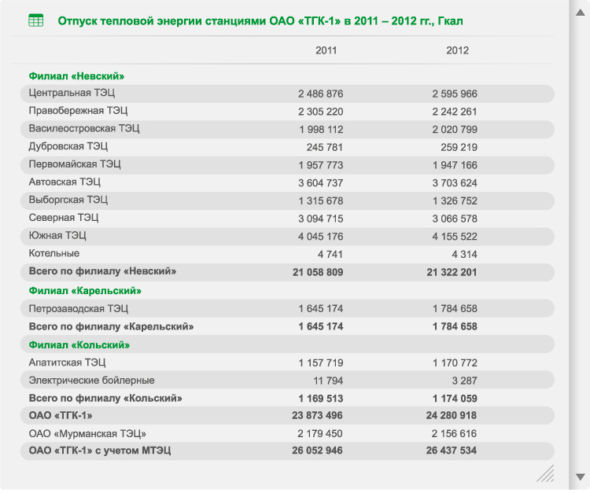
Task: Select the Южная ТЭЦ row label
Action: [57, 235]
